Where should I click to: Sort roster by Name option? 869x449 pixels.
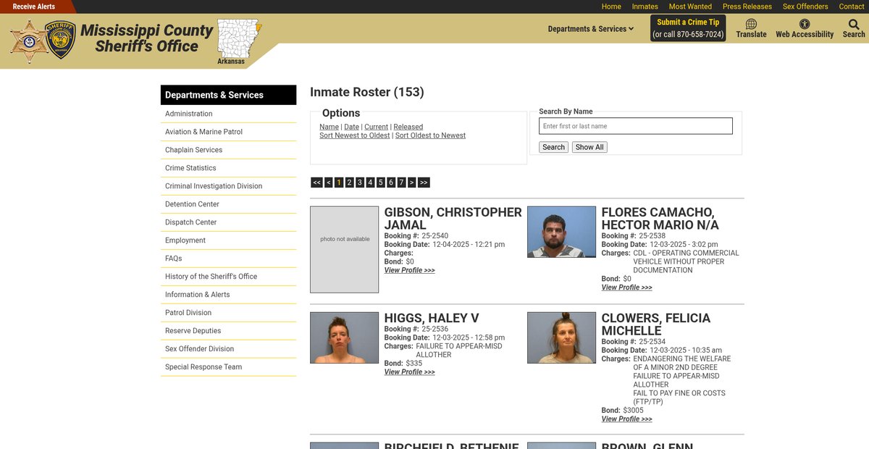329,127
